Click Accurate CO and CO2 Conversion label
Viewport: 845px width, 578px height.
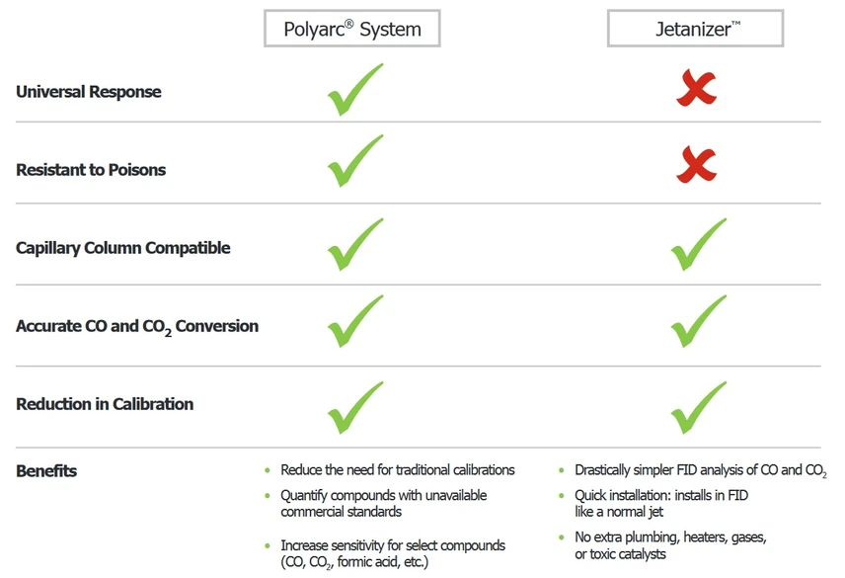(136, 326)
